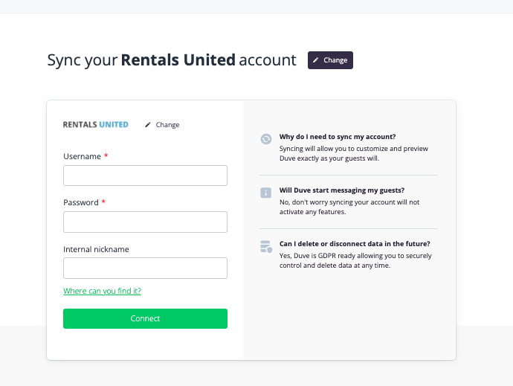Click the sync arrows icon in the FAQ
513x386 pixels.
[266, 139]
